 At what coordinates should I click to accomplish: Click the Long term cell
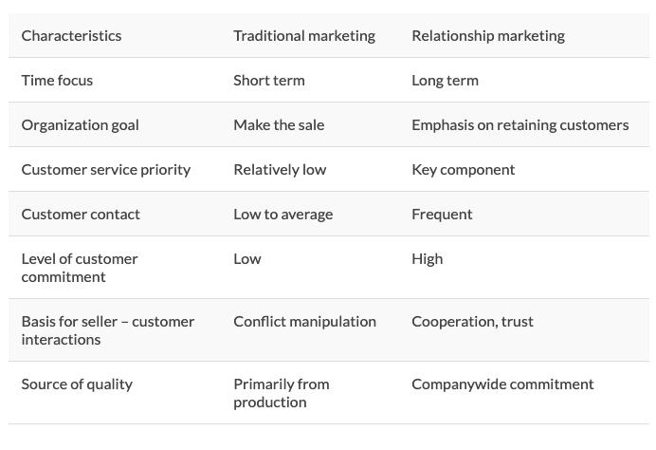(x=446, y=80)
